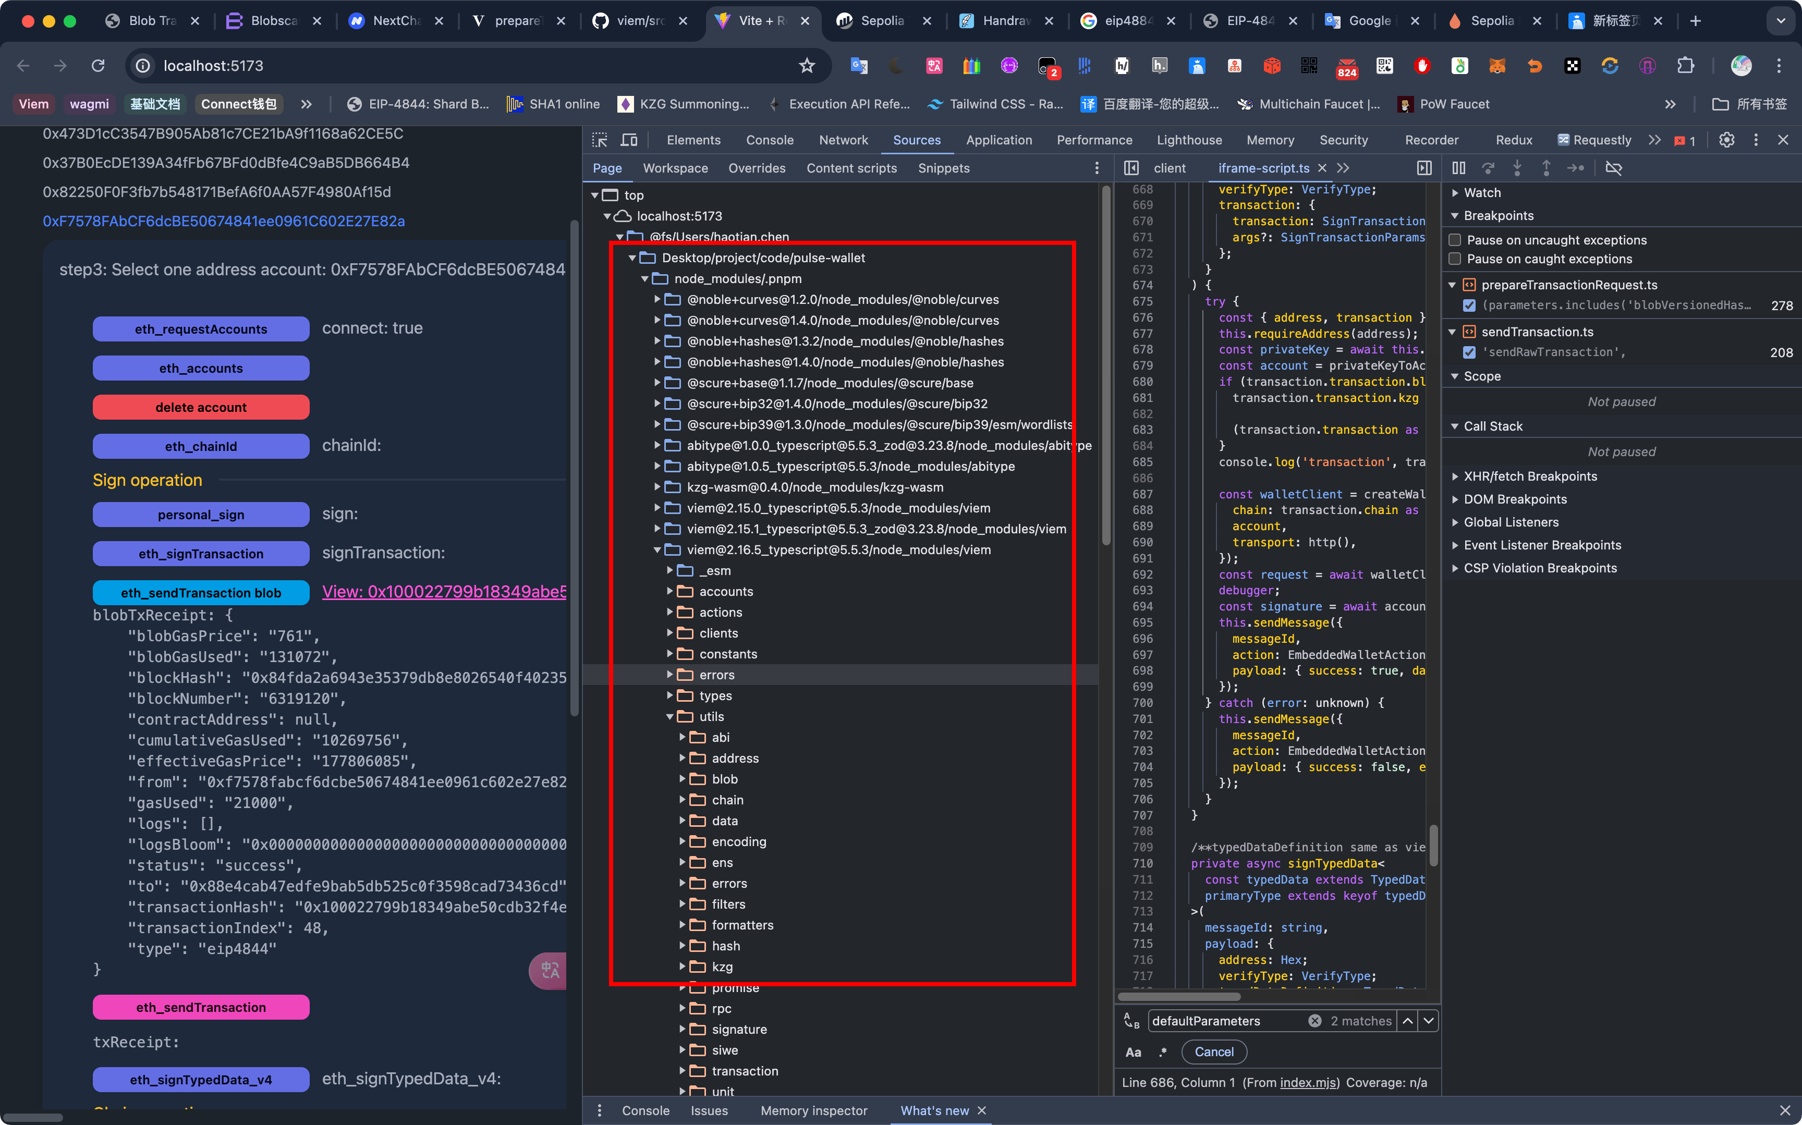This screenshot has height=1125, width=1802.
Task: Open the drawer three-dot menu
Action: 600,1111
